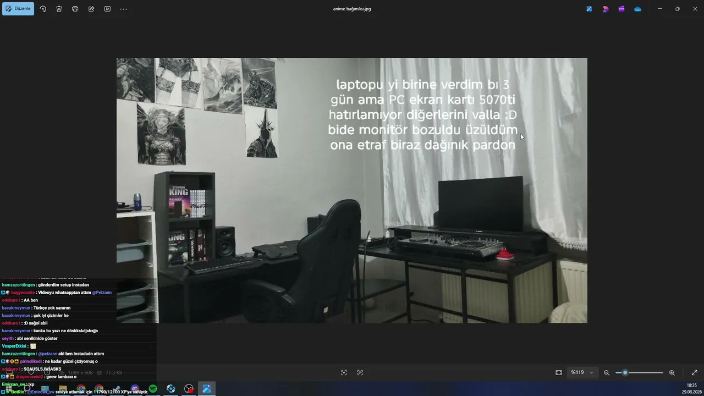The height and width of the screenshot is (396, 704).
Task: Click chat message 'ne kadar güzel çiziyomuş o'
Action: pos(71,361)
